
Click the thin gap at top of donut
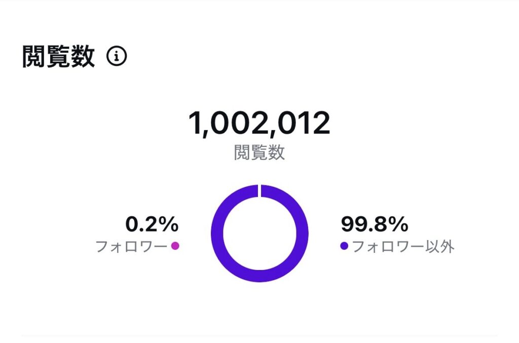tap(260, 190)
